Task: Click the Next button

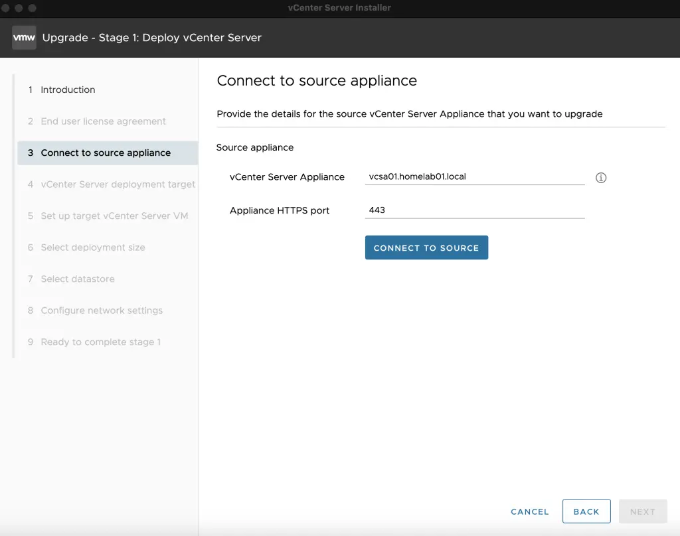Action: (643, 511)
